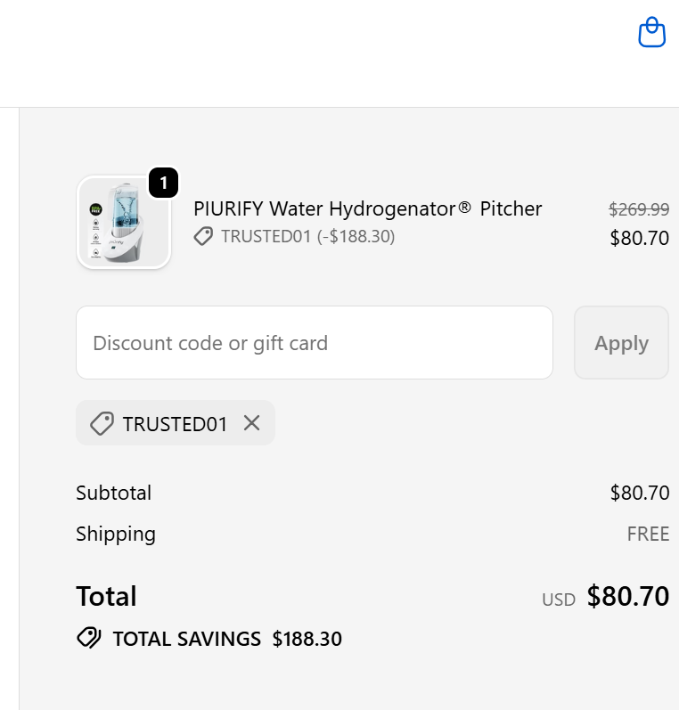This screenshot has width=679, height=710.
Task: Click the crossed-out $269.99 original price
Action: (x=639, y=209)
